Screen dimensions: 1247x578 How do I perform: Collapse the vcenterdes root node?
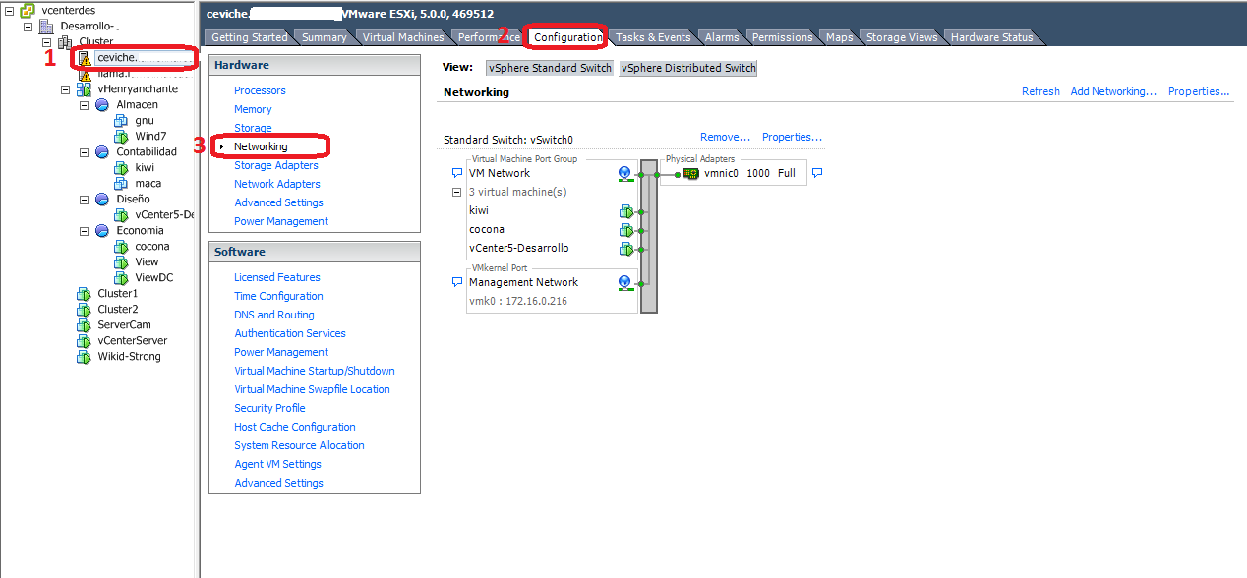click(9, 10)
